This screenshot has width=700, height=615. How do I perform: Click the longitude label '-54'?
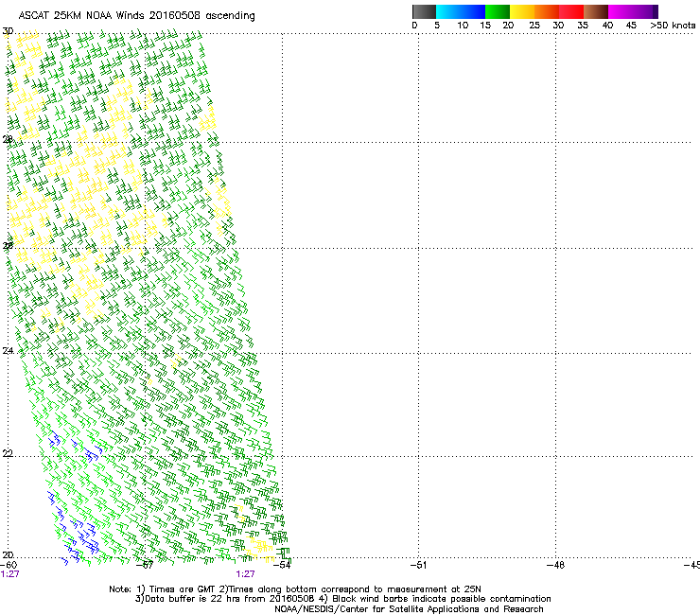click(x=282, y=565)
